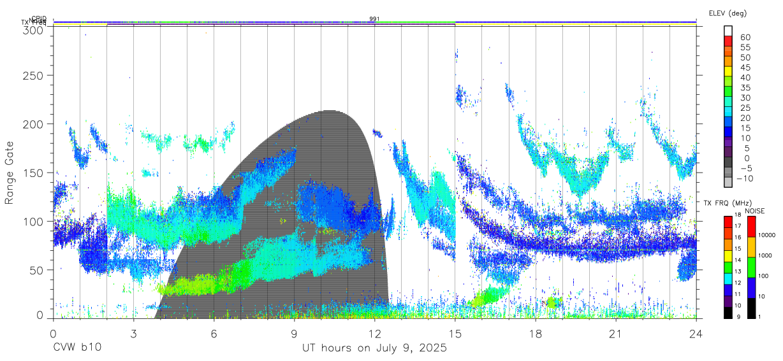Screen dimensions: 783x361
Task: Click the red segment of the ELEV colorbar
Action: point(728,41)
